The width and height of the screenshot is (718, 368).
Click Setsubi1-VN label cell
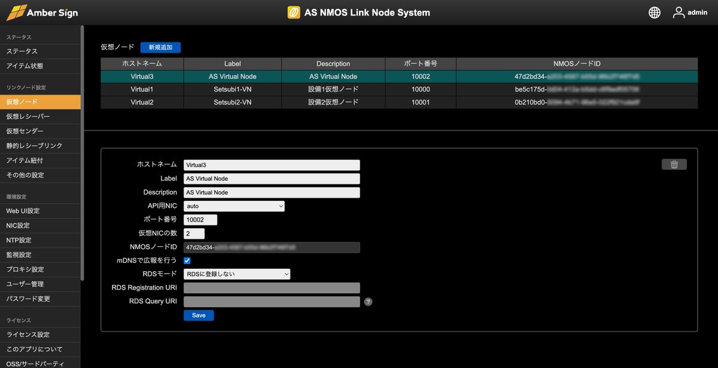(233, 89)
